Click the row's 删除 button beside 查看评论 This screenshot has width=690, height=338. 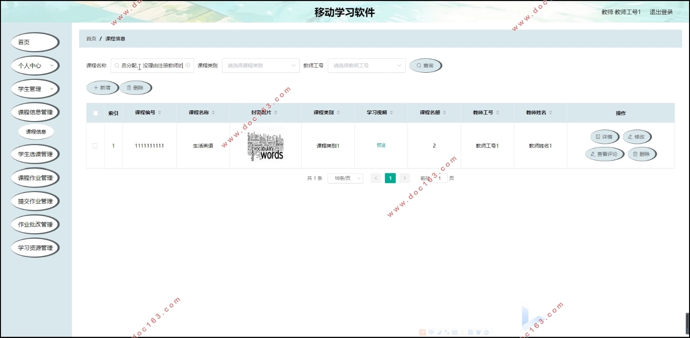pyautogui.click(x=642, y=154)
